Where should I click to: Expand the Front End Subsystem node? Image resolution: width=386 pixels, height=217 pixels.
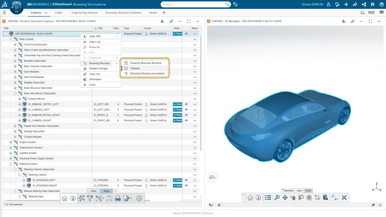tap(15, 45)
